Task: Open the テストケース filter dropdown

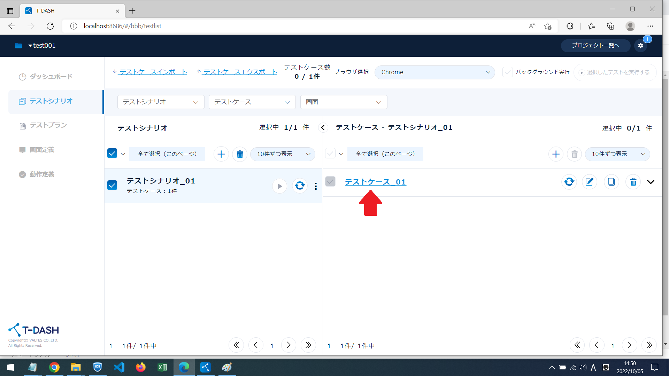Action: tap(252, 102)
